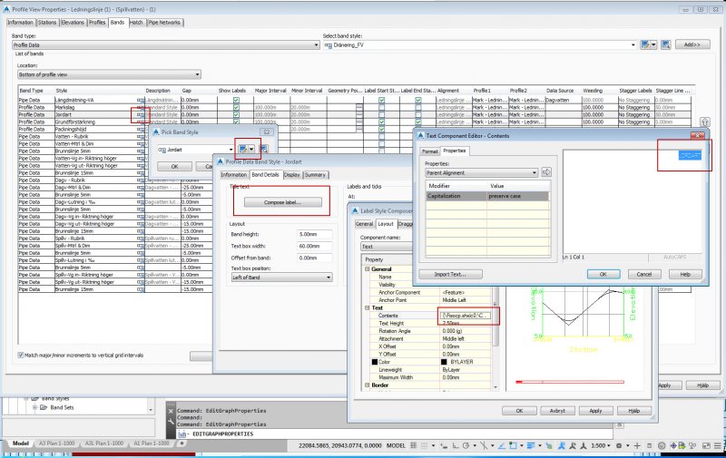Toggle Show Labels checkbox in Längdmätning-VA row
Viewport: 726px width, 458px height.
point(236,99)
